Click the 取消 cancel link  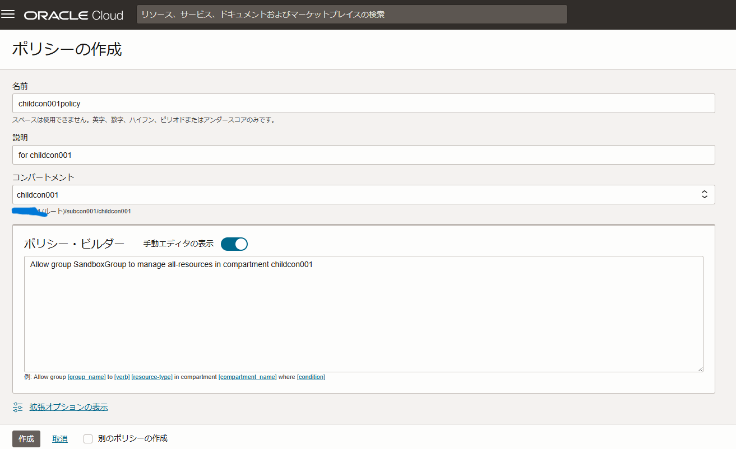60,439
